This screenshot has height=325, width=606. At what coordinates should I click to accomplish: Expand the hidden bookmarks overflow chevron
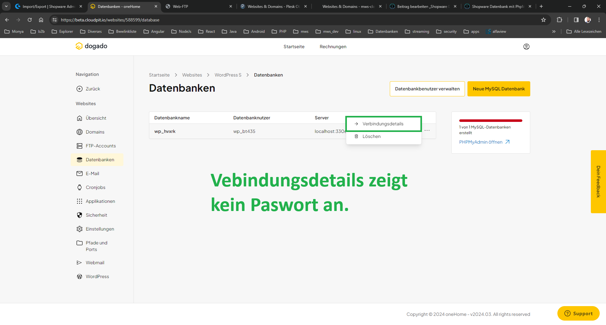point(554,31)
